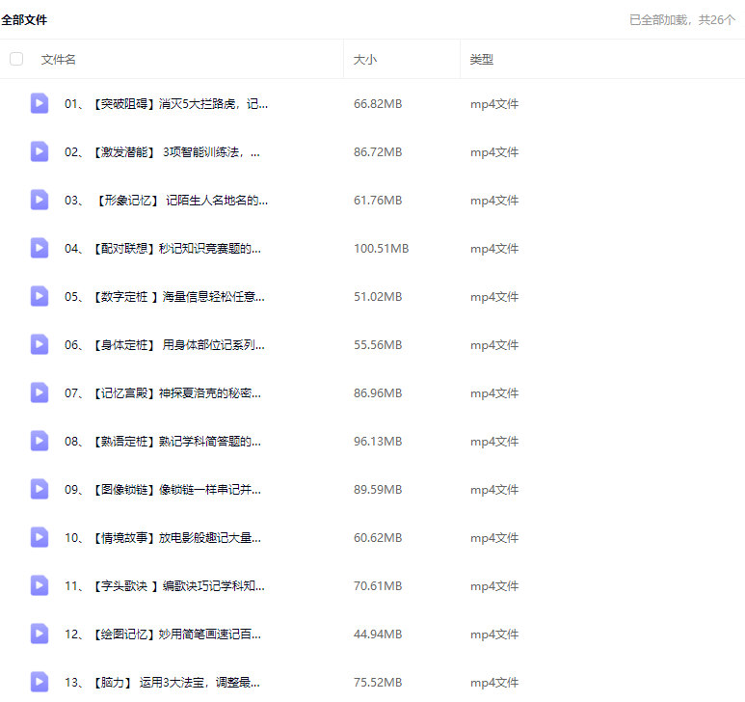
Task: Click video icon for file 08 熟语定桩
Action: (39, 442)
